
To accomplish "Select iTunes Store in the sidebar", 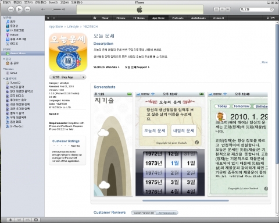I will click(17, 54).
